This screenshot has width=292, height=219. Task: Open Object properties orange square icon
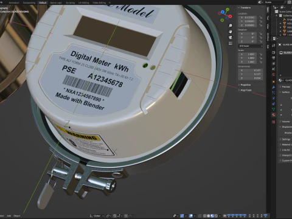[274, 82]
